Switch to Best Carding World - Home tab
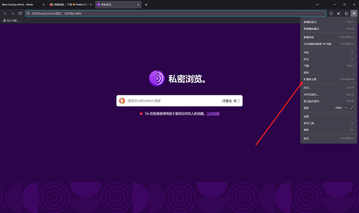Image resolution: width=359 pixels, height=213 pixels. (23, 5)
